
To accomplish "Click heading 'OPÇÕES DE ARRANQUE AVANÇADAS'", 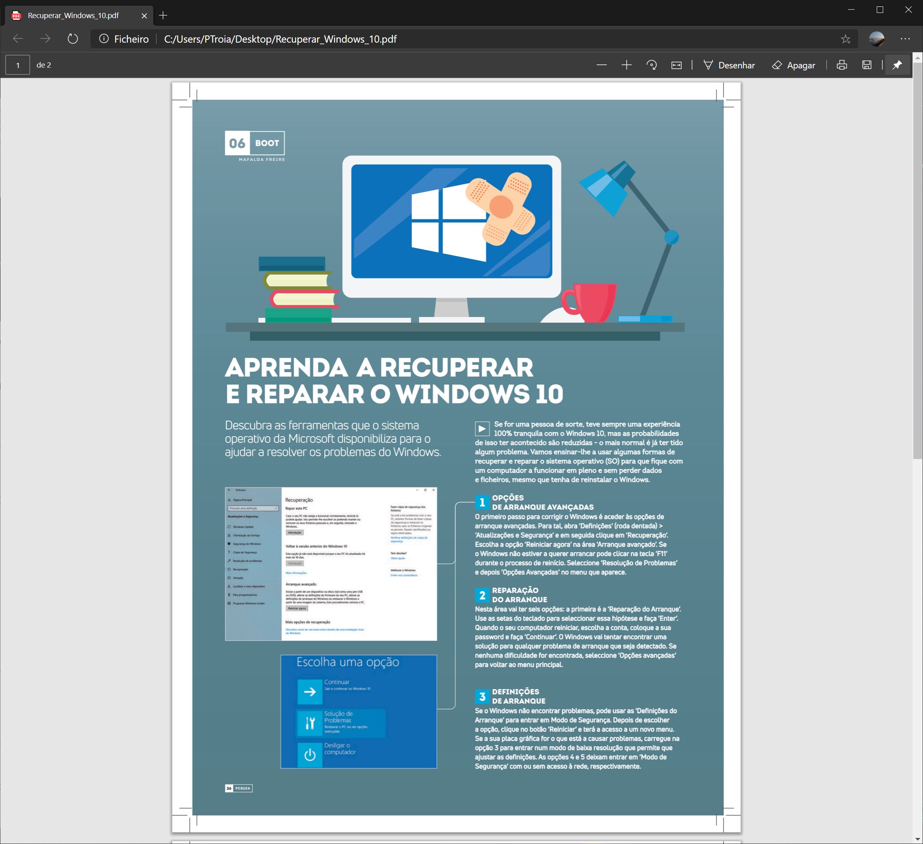I will click(x=542, y=502).
